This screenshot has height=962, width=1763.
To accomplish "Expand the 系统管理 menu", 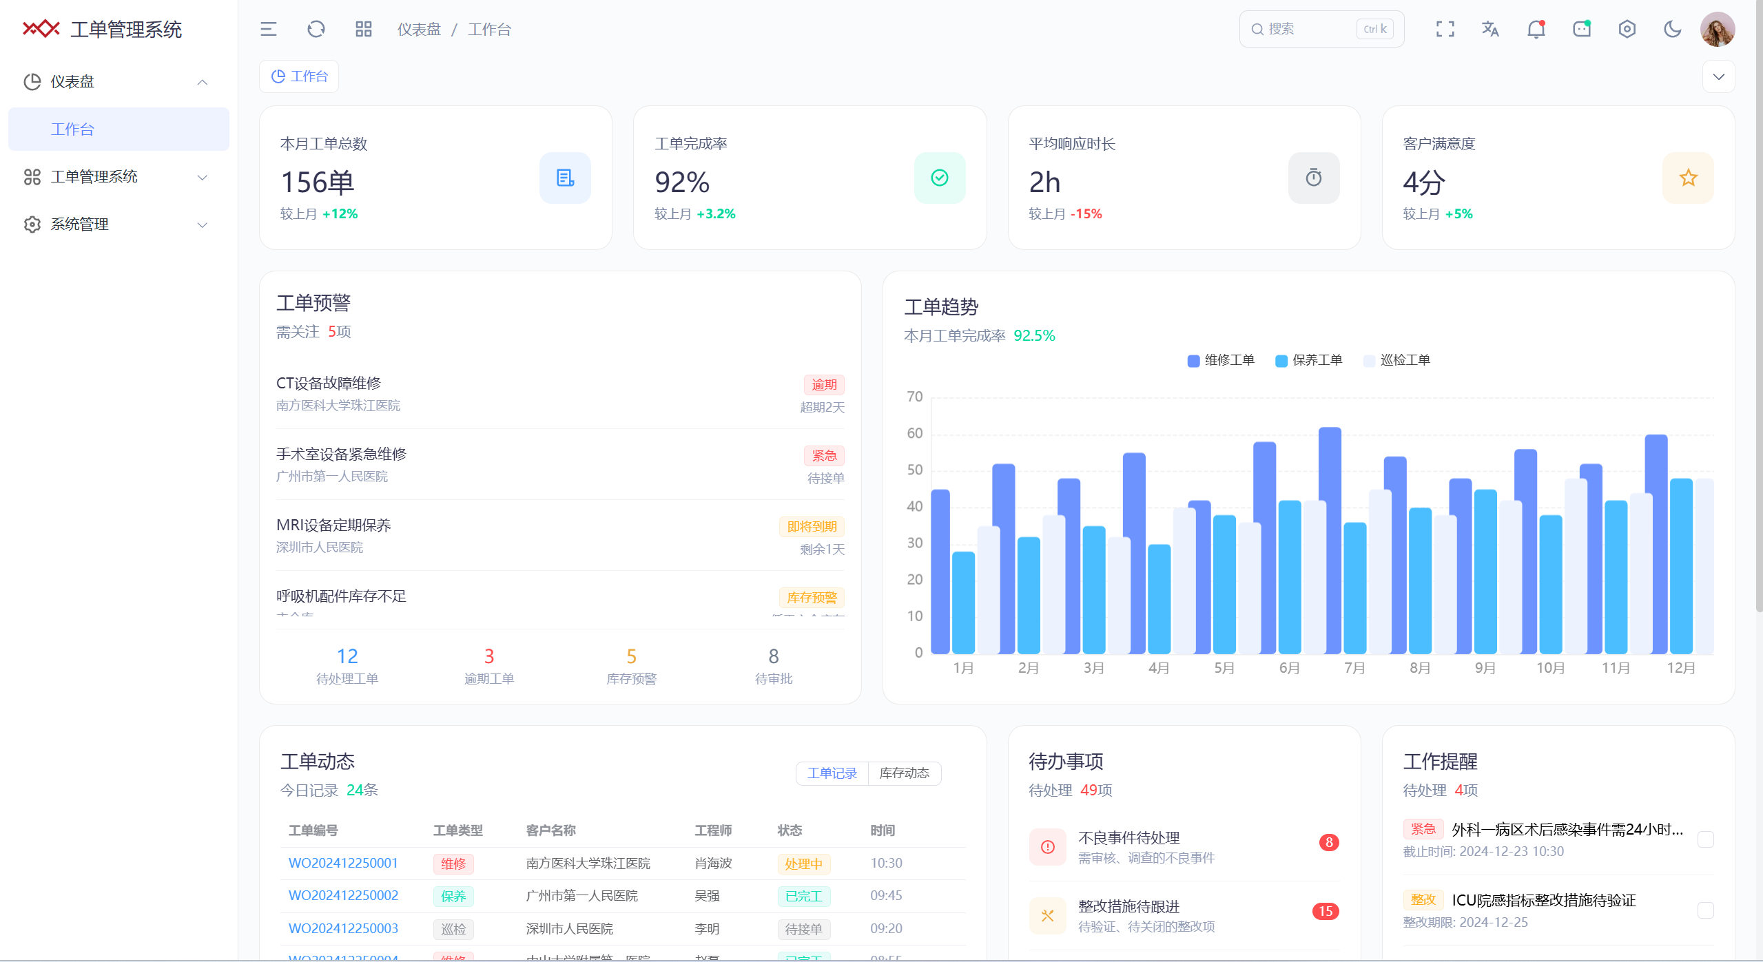I will (118, 224).
